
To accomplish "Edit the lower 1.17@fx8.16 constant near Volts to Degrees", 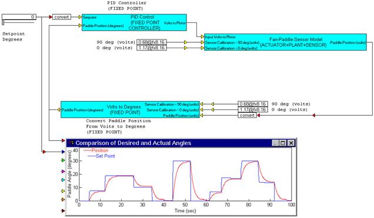I will [253, 110].
